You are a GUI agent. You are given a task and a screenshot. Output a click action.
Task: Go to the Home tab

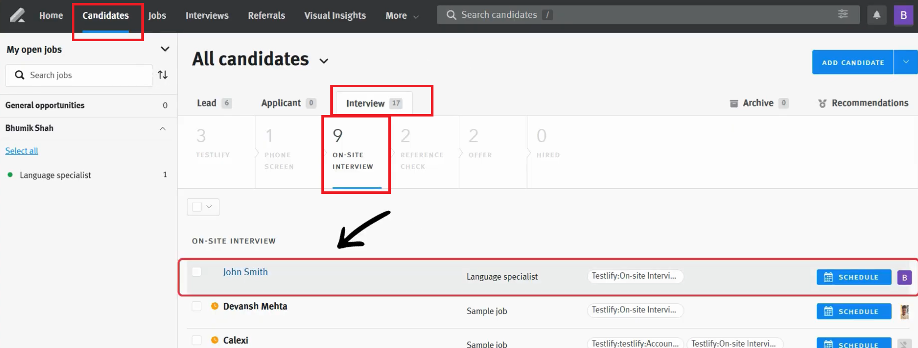pos(51,16)
